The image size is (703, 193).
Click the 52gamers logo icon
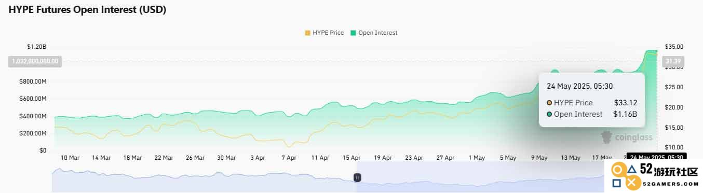625,176
